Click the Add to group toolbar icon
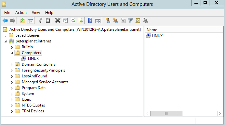Viewport: 225px width, 125px height. click(145, 21)
